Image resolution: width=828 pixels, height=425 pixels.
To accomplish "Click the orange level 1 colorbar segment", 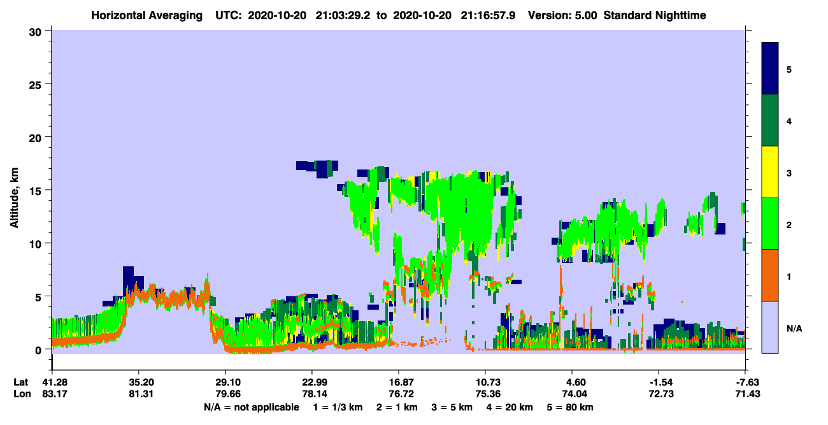I will tap(770, 275).
